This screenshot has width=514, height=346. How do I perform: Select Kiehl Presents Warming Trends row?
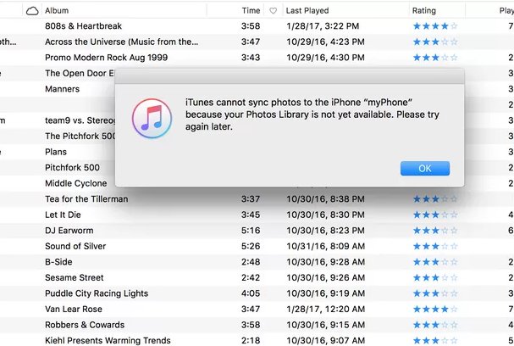pos(257,340)
